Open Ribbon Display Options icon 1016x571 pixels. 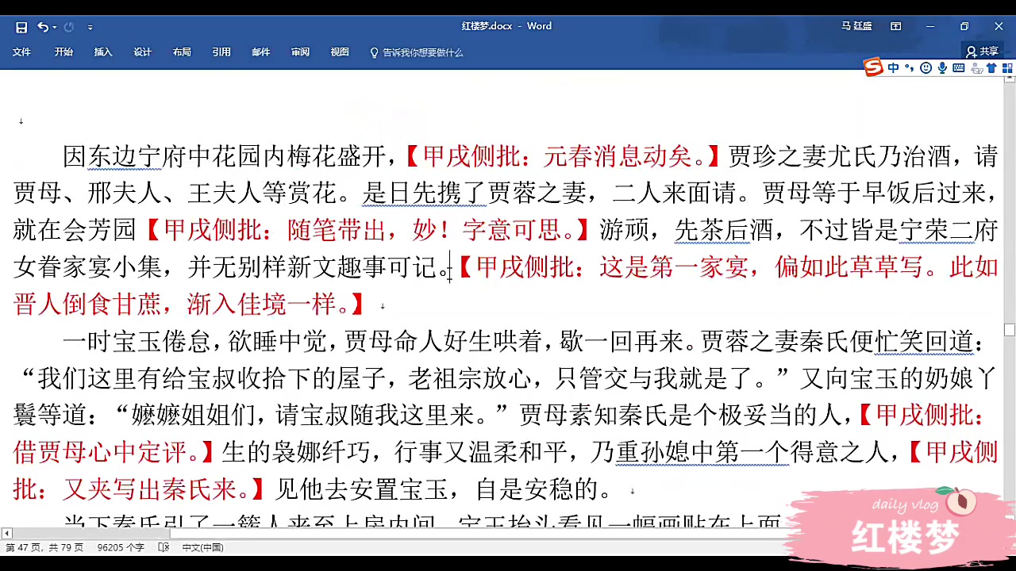(896, 26)
